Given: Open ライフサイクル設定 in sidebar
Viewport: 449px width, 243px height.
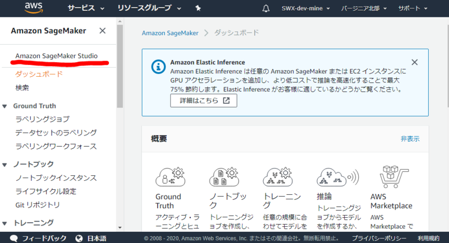Looking at the screenshot, I should coord(46,191).
